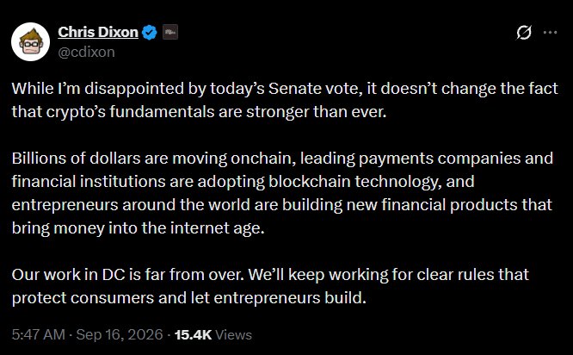Click the paragraph starting "While I'm disappointed"
The width and height of the screenshot is (573, 355).
[285, 100]
